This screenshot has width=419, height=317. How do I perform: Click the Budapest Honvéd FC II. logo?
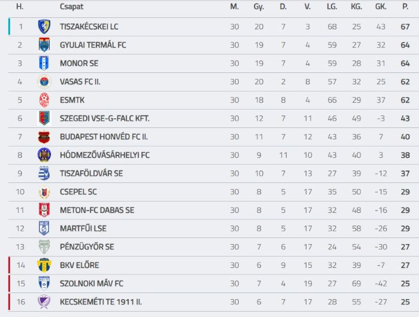point(44,137)
